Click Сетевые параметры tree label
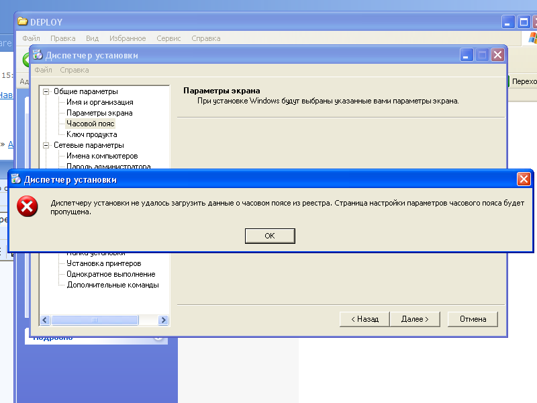The image size is (537, 403). pos(89,145)
